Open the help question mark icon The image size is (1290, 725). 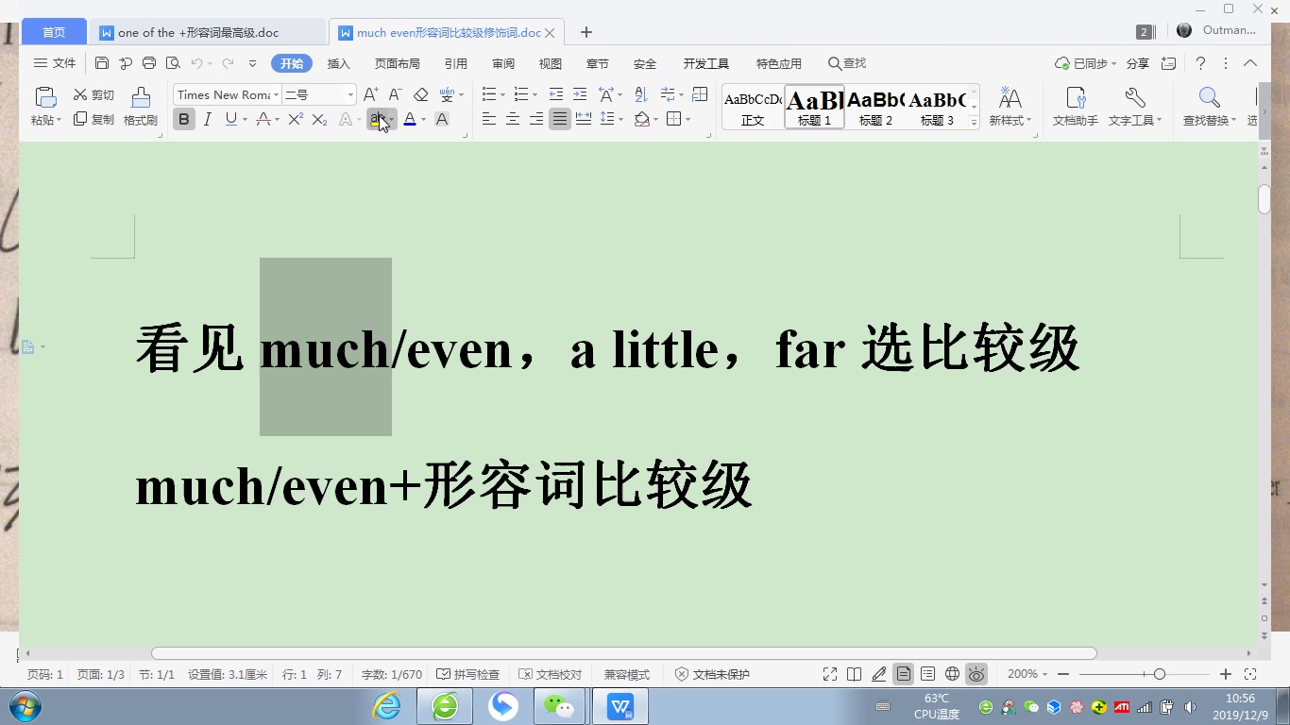pos(1200,63)
